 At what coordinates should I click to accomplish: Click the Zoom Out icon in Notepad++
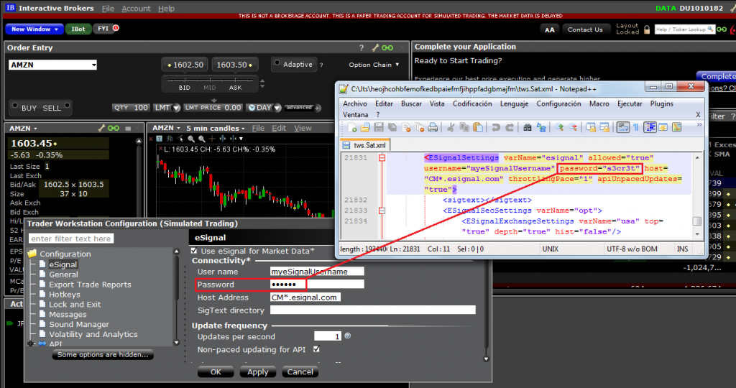[x=573, y=127]
